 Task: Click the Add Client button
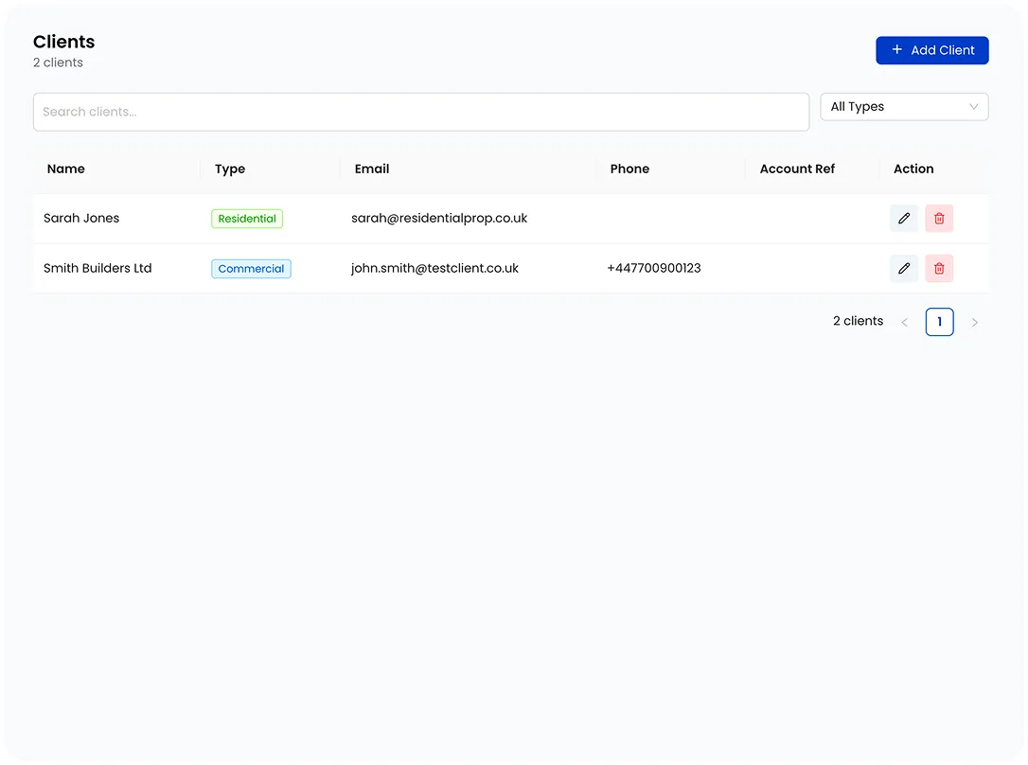click(x=931, y=50)
